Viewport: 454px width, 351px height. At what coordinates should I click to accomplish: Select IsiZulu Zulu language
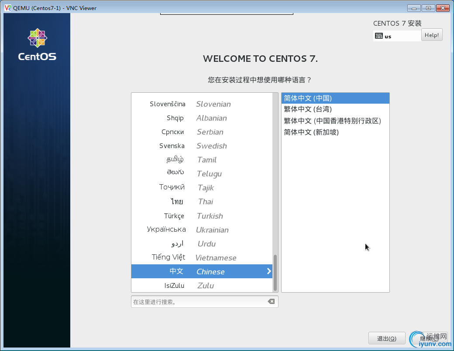tap(202, 285)
